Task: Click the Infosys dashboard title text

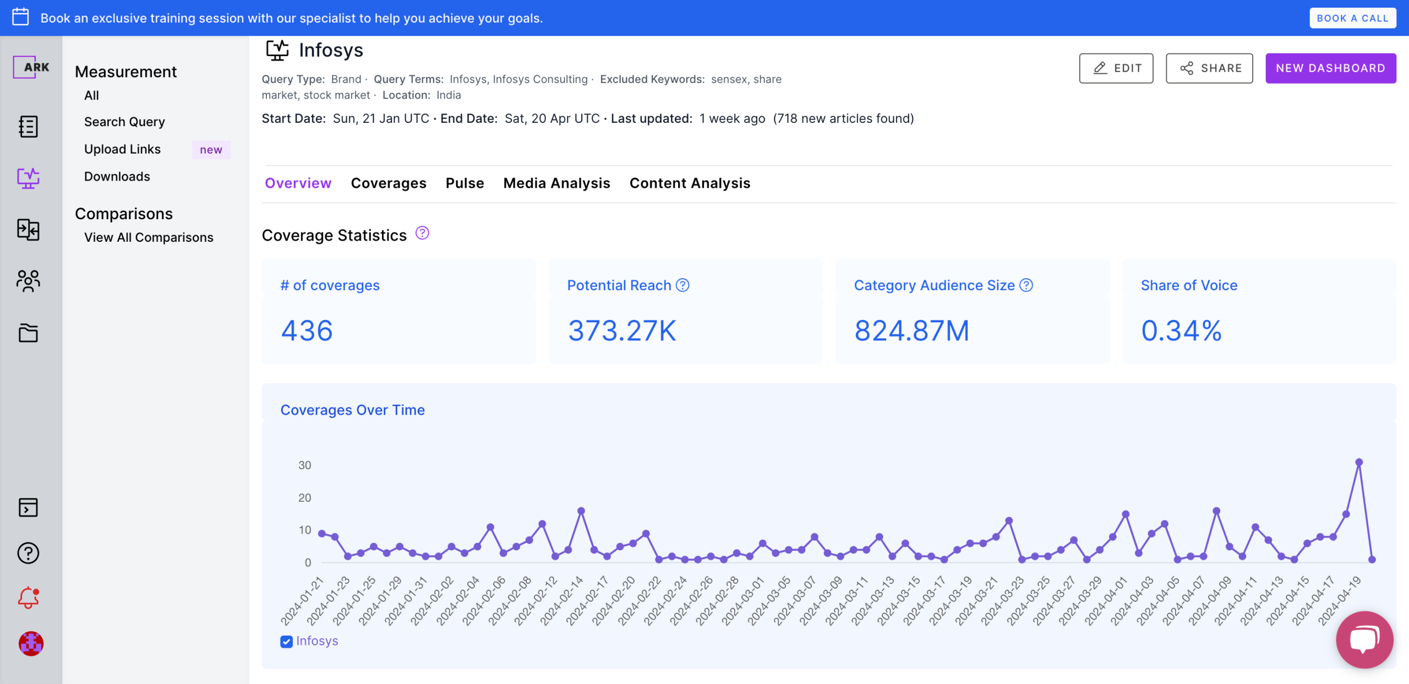Action: point(331,50)
